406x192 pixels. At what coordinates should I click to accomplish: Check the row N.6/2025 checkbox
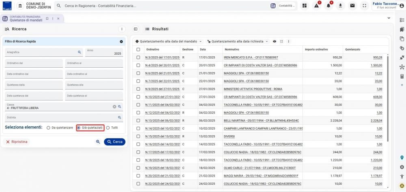tap(138, 73)
